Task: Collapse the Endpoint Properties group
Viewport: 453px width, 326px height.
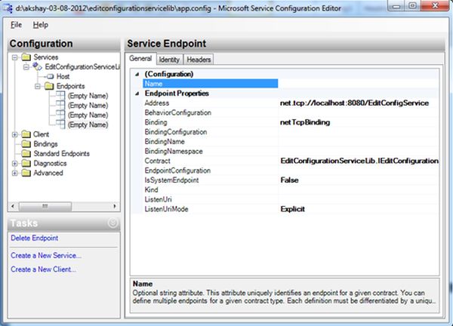Action: [x=137, y=94]
